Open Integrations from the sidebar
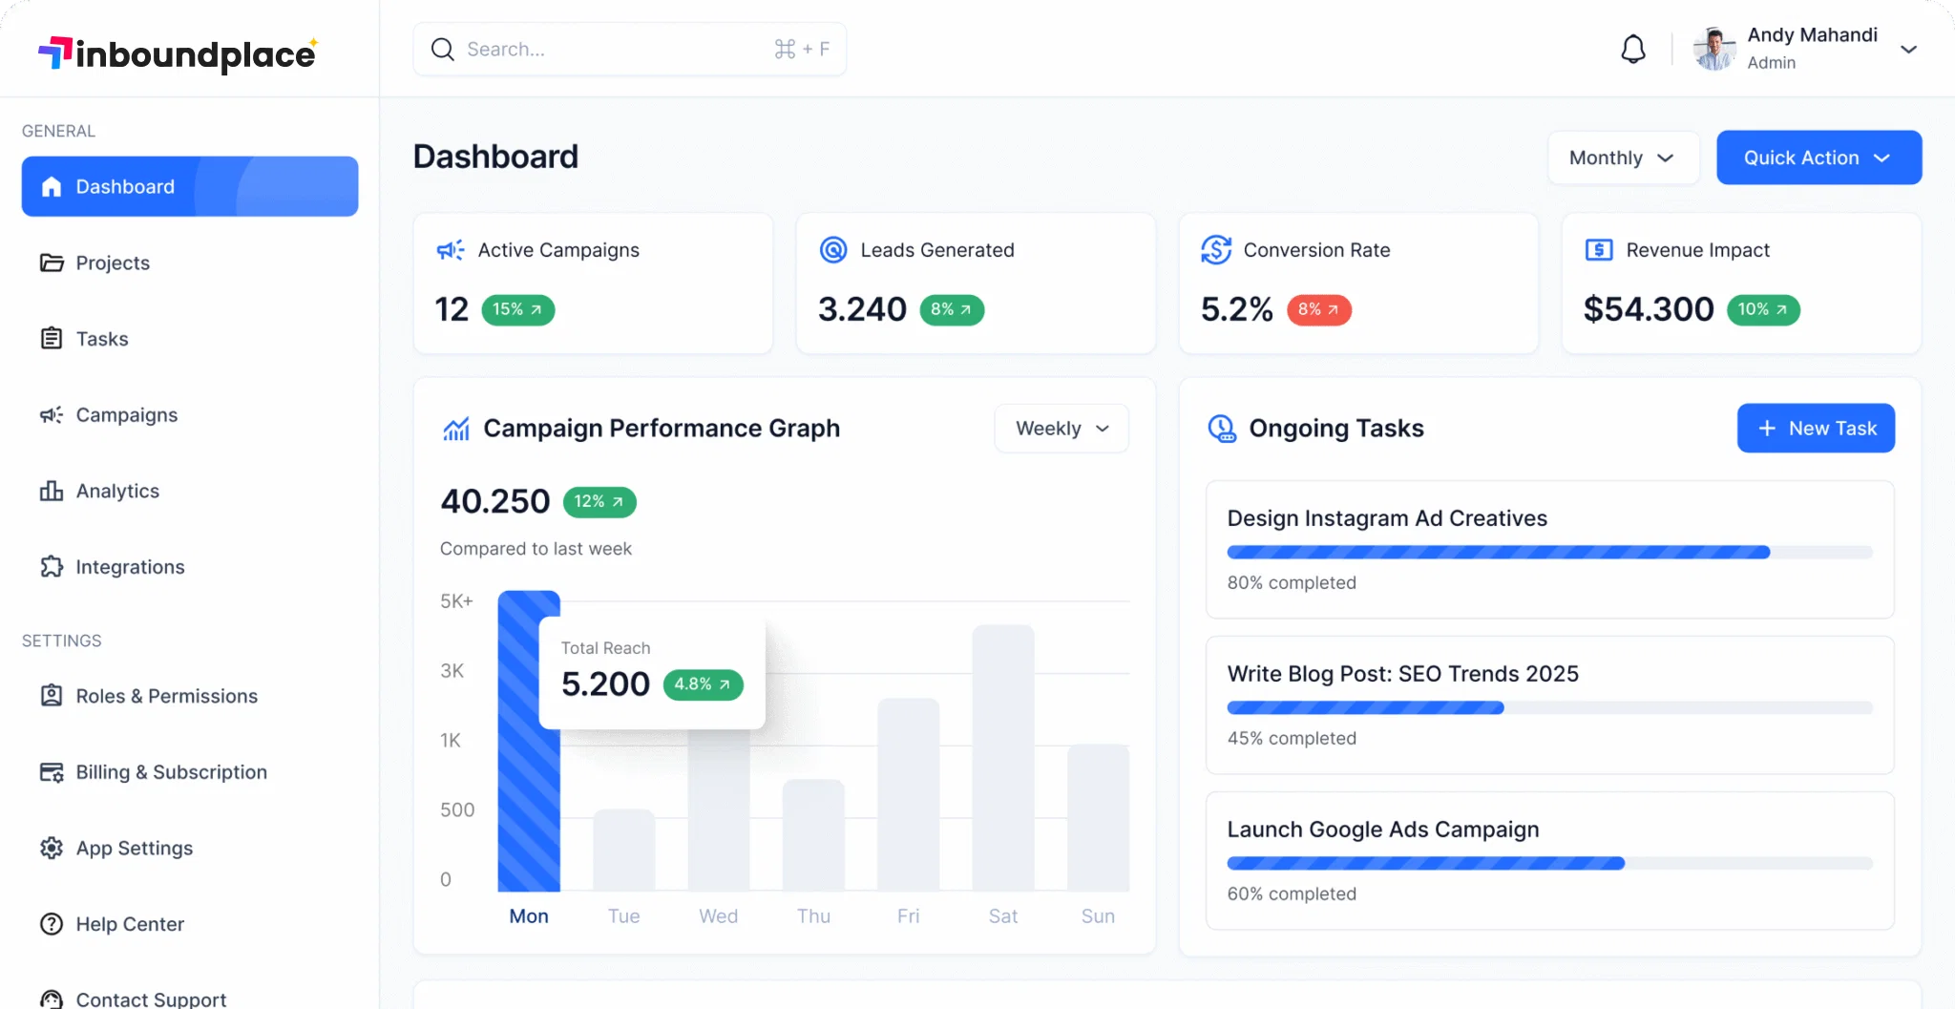 click(x=130, y=566)
